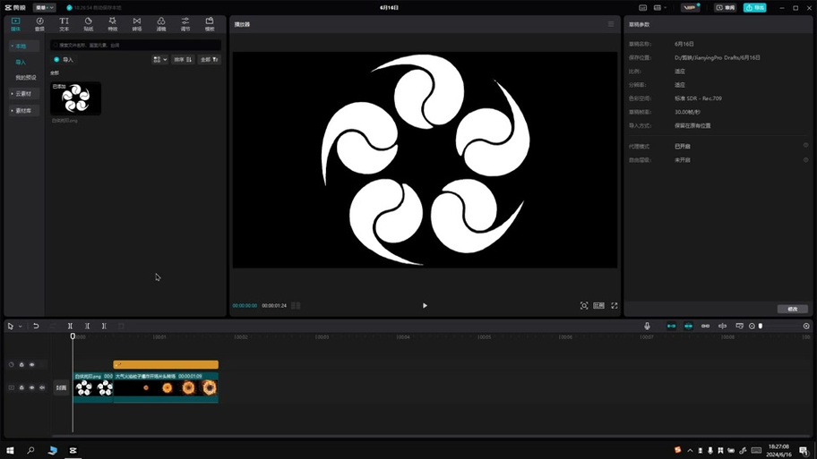Expand the 云素材 section

[x=24, y=94]
